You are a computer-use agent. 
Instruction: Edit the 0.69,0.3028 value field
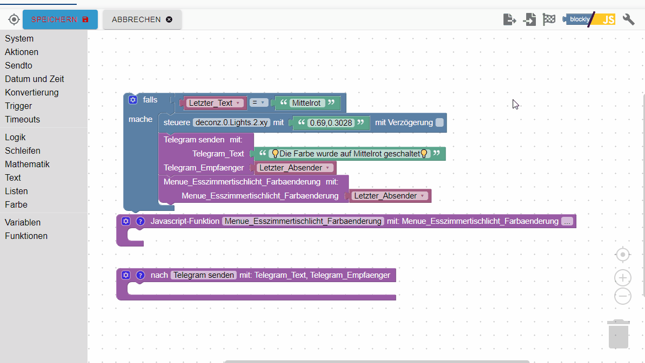[331, 123]
